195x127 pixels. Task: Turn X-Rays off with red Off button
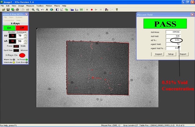coord(22,28)
